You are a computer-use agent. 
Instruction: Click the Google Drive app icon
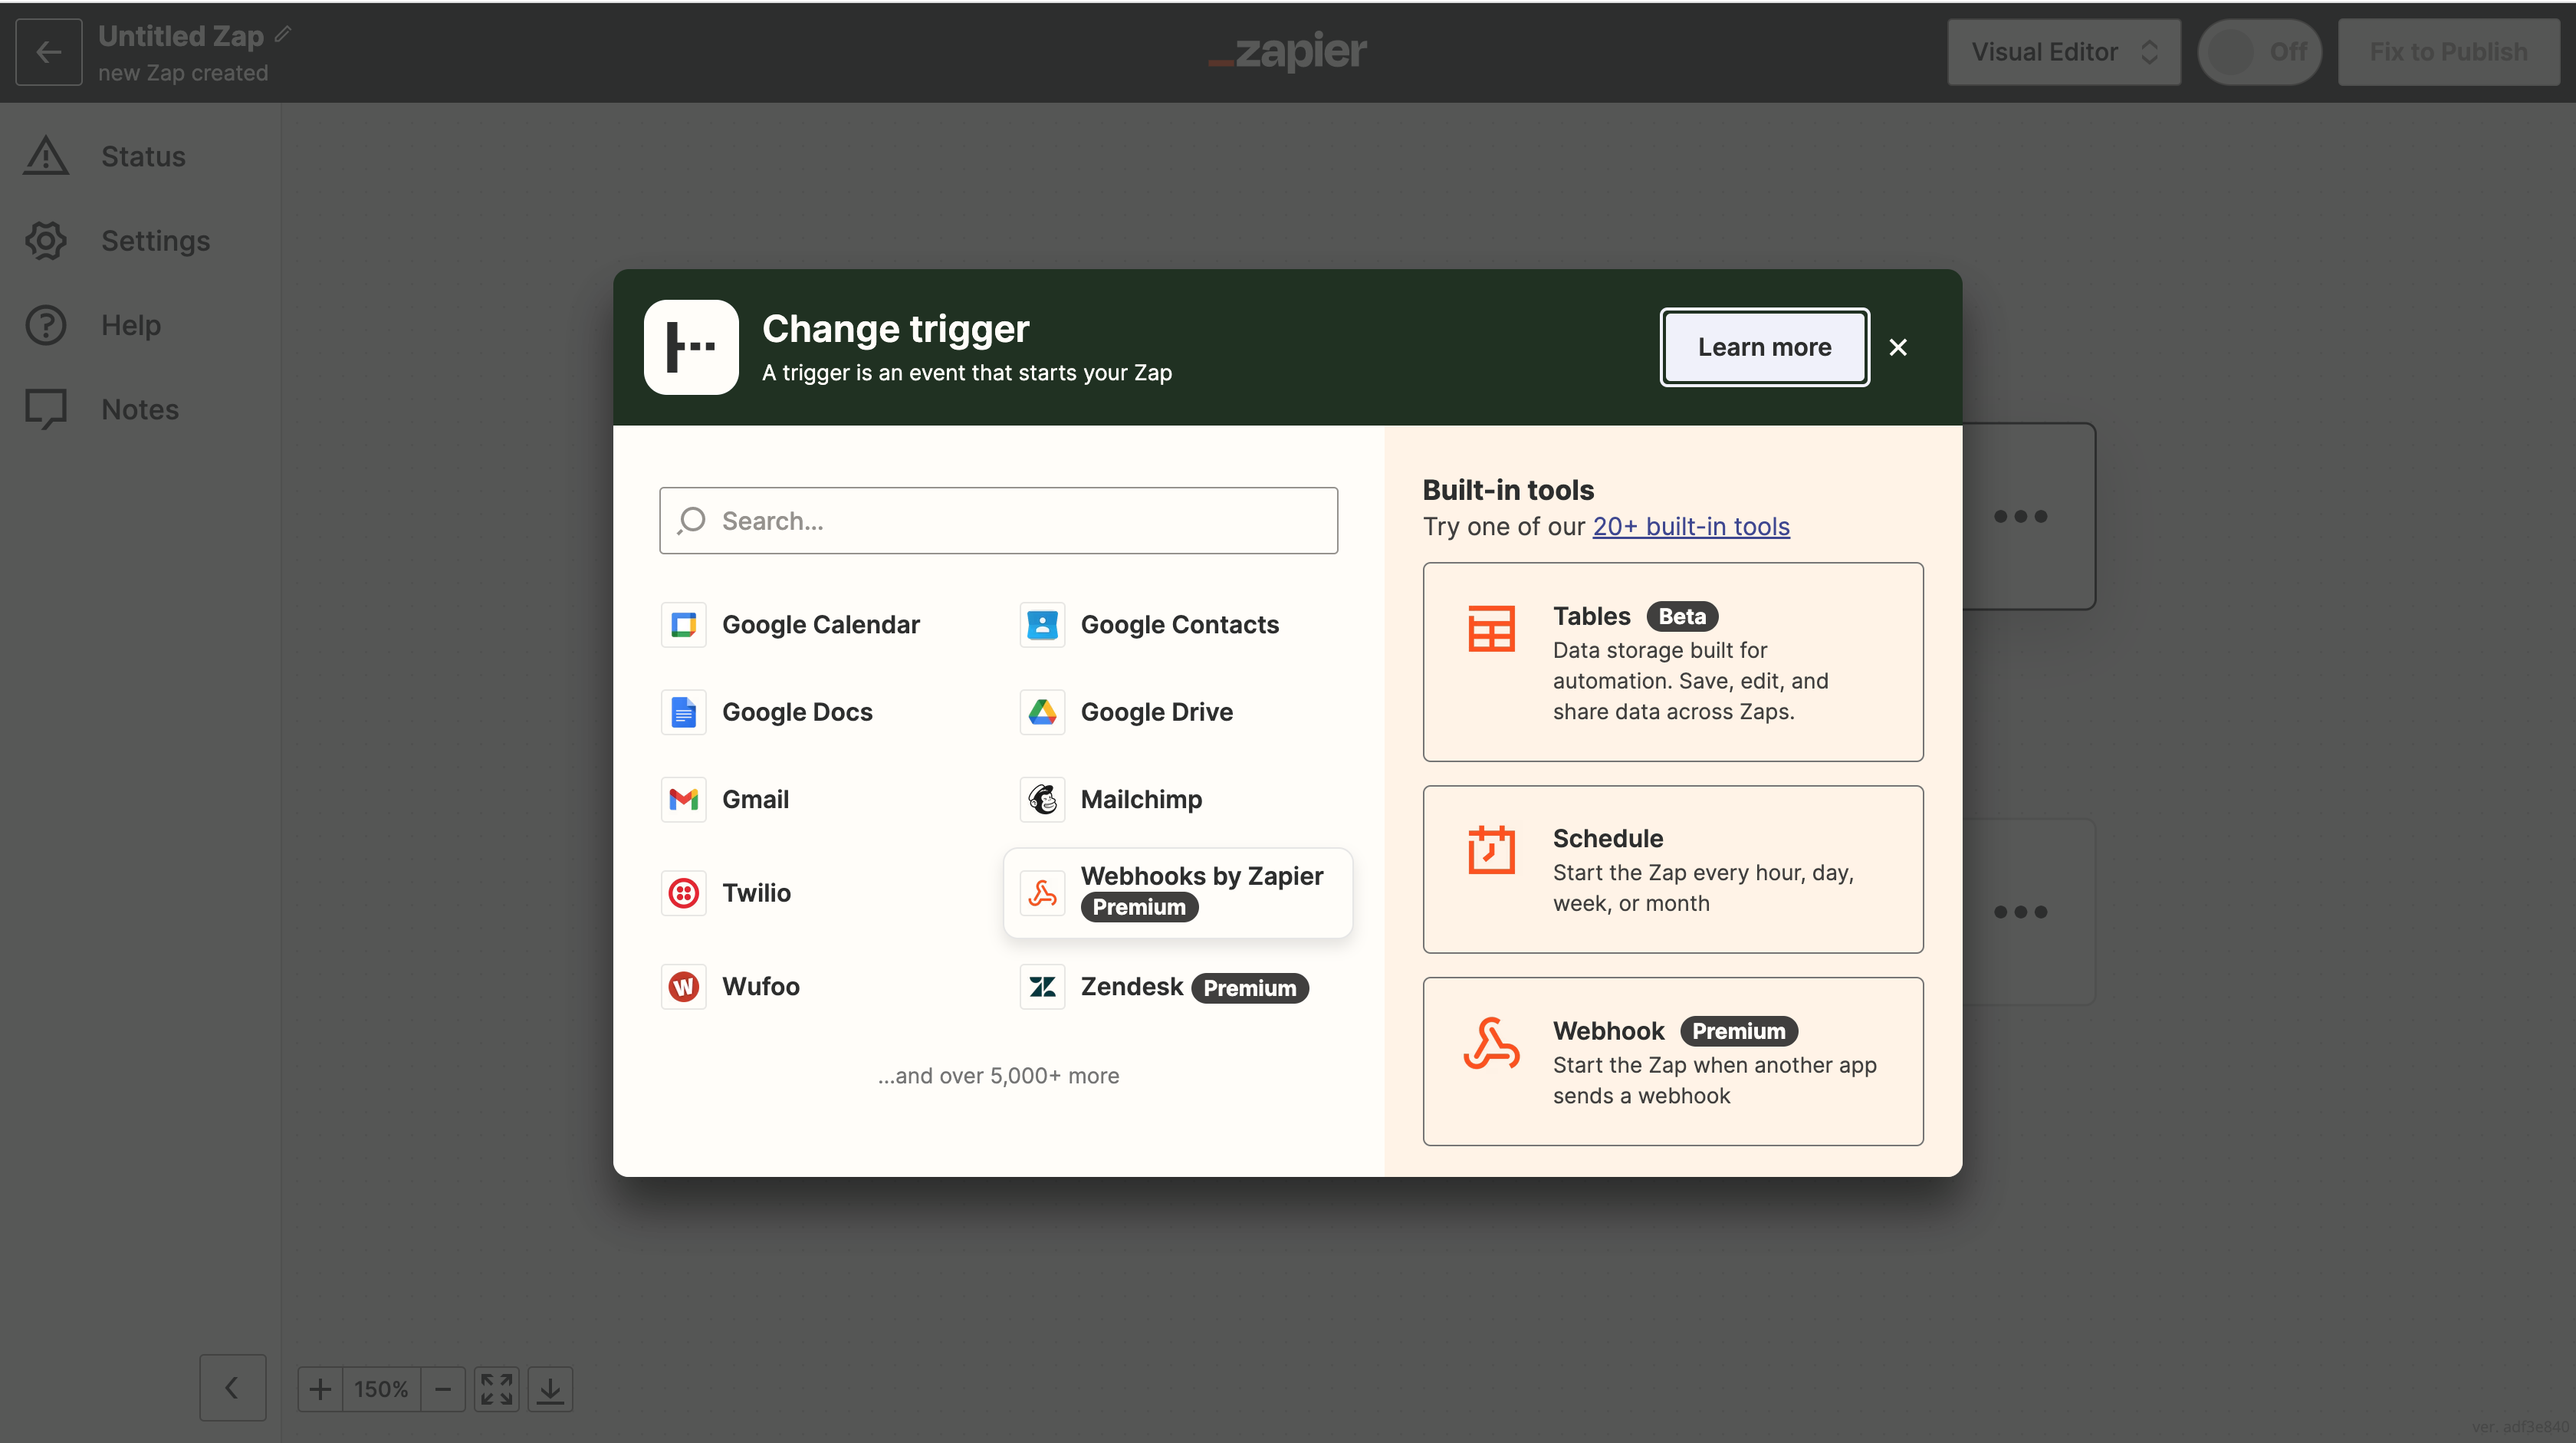pyautogui.click(x=1042, y=712)
